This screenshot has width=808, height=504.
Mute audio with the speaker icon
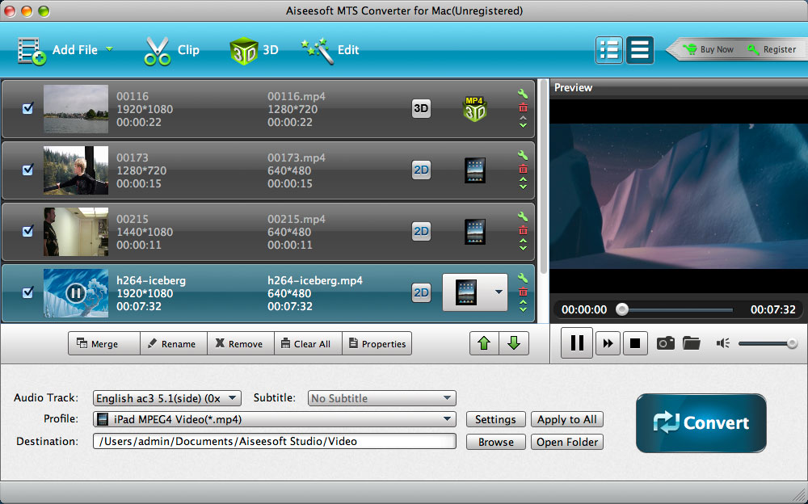coord(722,343)
